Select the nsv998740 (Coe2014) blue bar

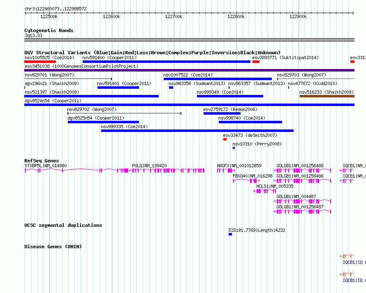(x=250, y=122)
